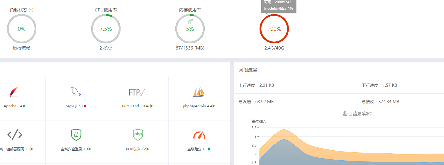Viewport: 444px width, 165px height.
Task: Click green running arrow beside Pure-Ftpd 1.0.47
Action: (x=152, y=106)
